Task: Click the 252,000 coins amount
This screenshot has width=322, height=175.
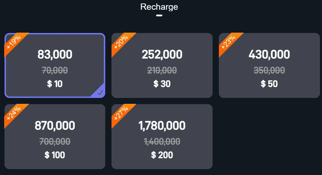Action: [162, 55]
